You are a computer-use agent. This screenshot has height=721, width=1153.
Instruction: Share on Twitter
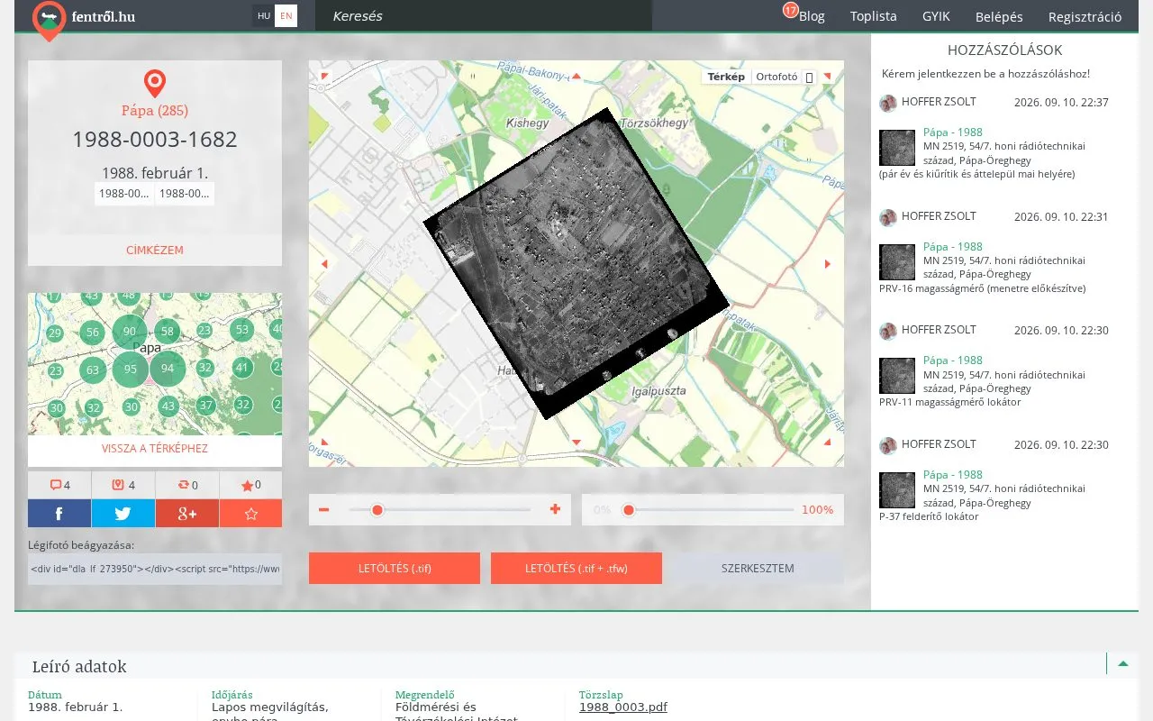[x=123, y=514]
